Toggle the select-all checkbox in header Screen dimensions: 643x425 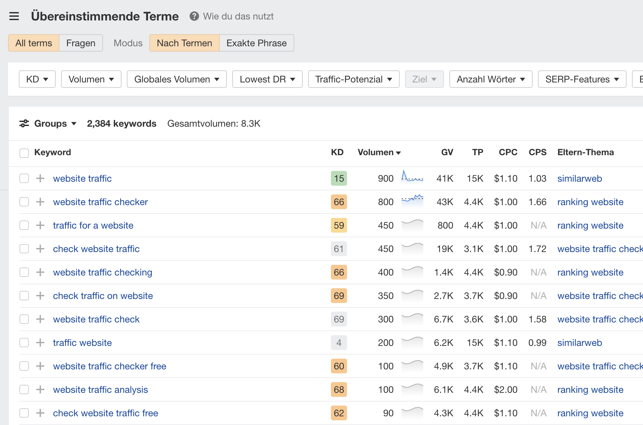click(24, 153)
